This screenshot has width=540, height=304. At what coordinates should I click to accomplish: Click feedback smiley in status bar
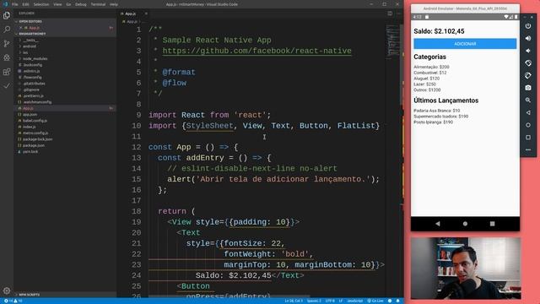[390, 301]
